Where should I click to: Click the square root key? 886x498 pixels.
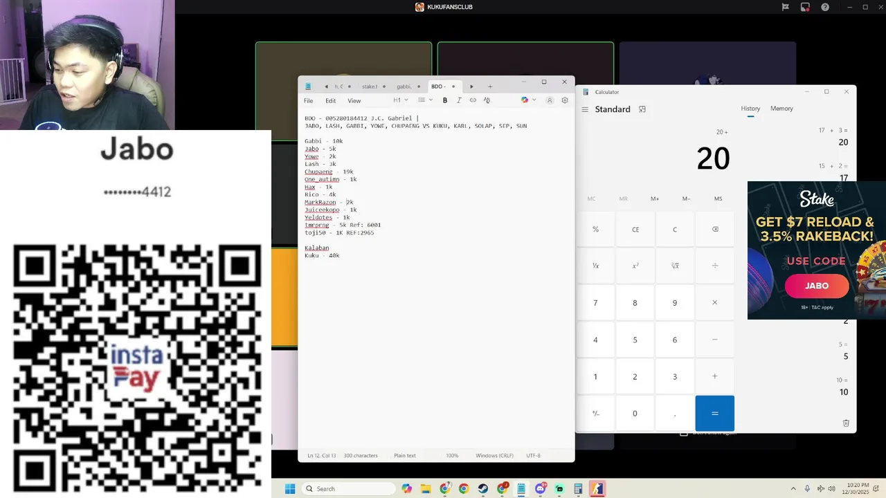coord(675,266)
